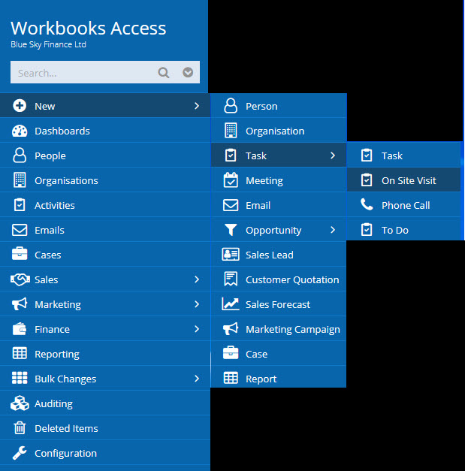Expand the Finance menu chevron
The height and width of the screenshot is (471, 465).
(x=197, y=329)
